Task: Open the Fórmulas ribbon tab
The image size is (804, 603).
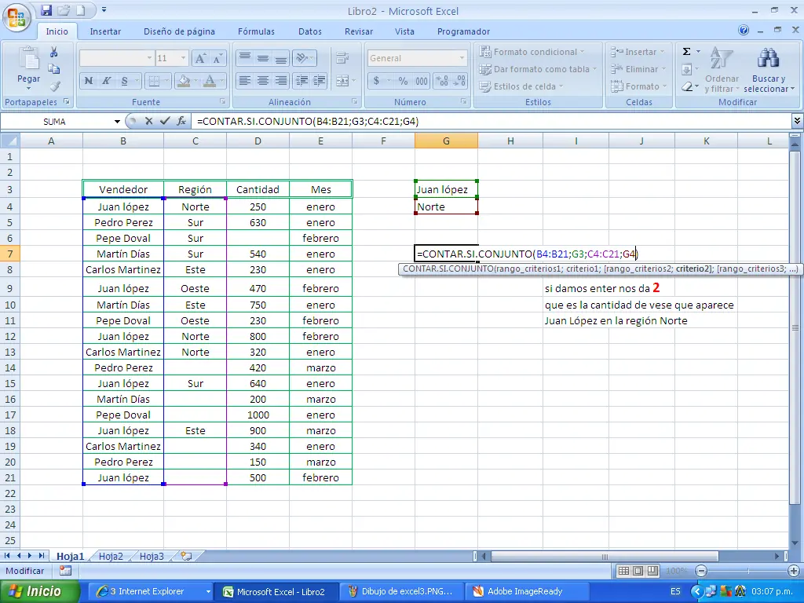Action: [256, 31]
